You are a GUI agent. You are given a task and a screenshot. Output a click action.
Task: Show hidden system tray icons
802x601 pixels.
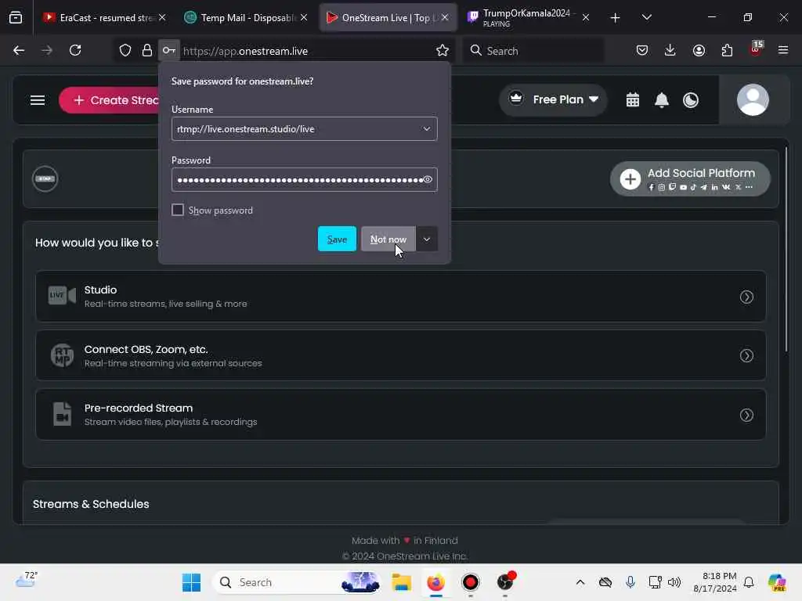580,582
